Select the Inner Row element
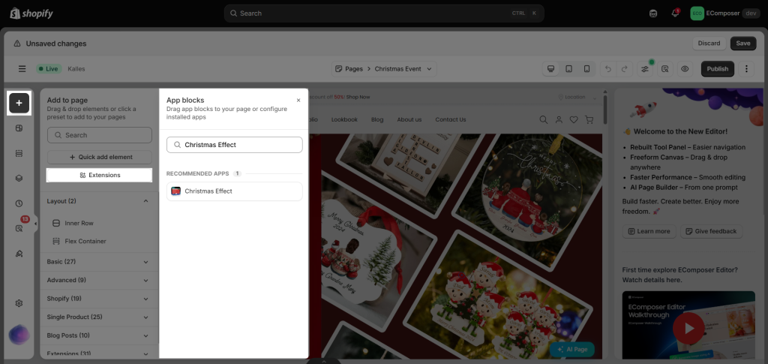 pyautogui.click(x=79, y=223)
